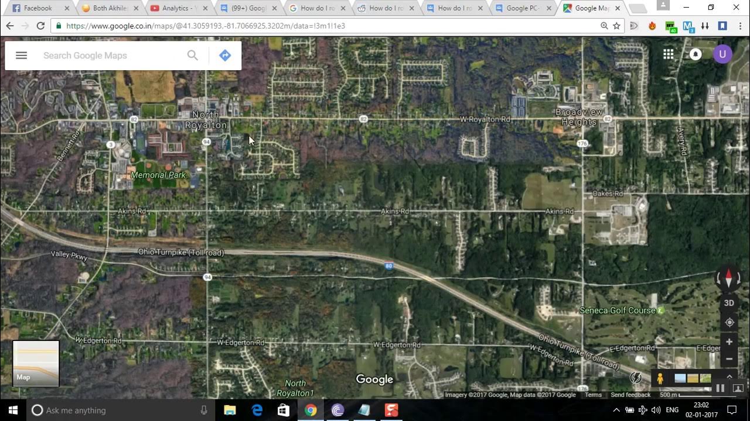Screen dimensions: 750x421
Task: Click the gray eye extension icon
Action: 634,26
